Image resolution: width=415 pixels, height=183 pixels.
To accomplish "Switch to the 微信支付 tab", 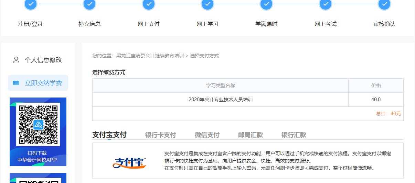I will click(207, 135).
